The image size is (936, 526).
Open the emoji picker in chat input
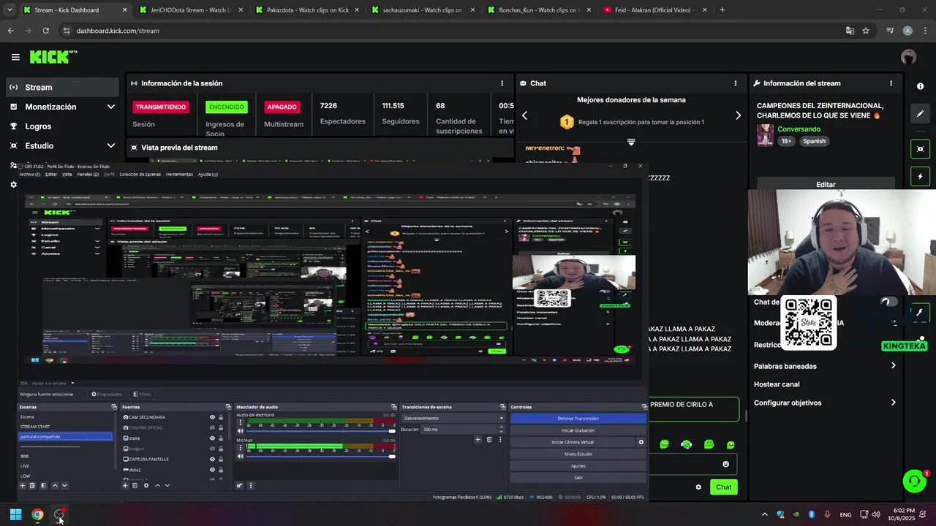[725, 464]
